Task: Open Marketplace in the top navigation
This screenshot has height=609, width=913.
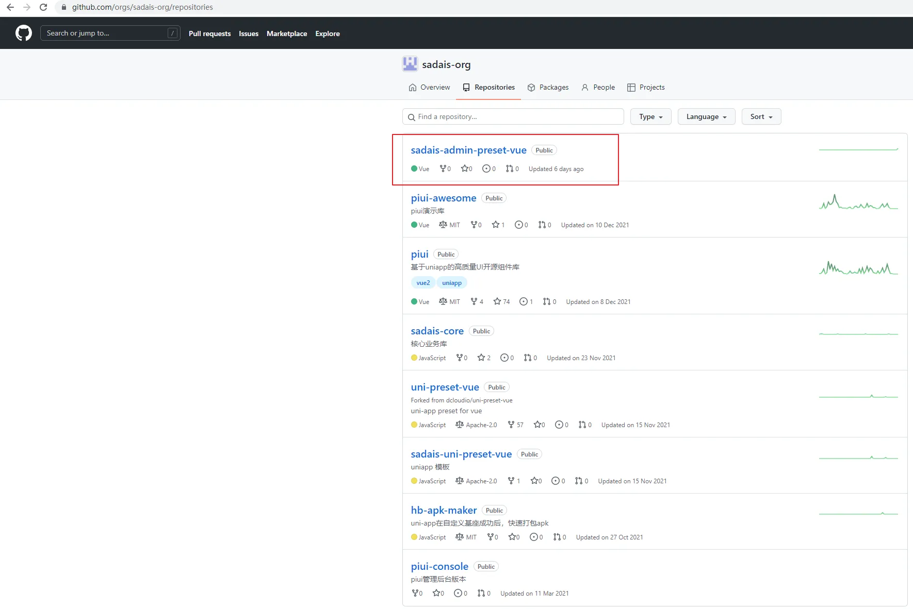Action: tap(287, 33)
